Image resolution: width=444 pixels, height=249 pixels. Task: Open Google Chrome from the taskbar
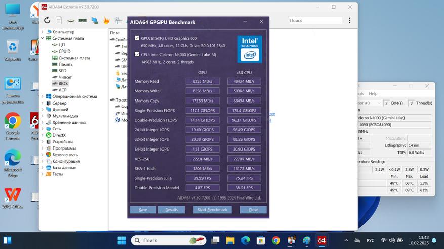(x=276, y=240)
